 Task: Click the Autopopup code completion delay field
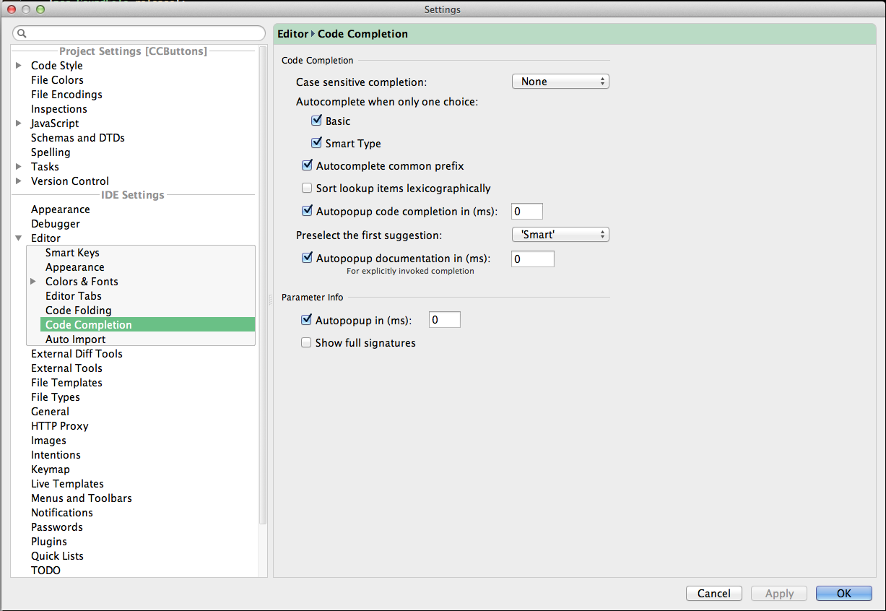(527, 212)
